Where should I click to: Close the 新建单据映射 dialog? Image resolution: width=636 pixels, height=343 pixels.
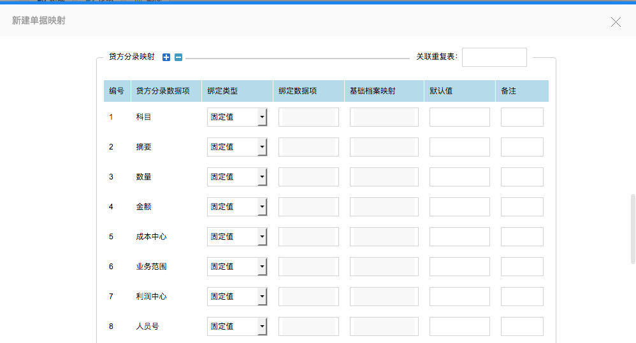click(616, 22)
